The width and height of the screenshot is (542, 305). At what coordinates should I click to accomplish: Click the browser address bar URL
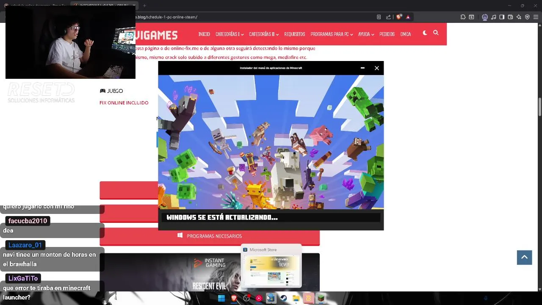coord(166,17)
